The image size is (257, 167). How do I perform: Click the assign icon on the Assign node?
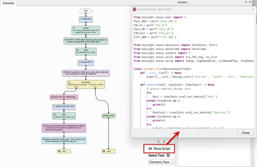point(74,28)
